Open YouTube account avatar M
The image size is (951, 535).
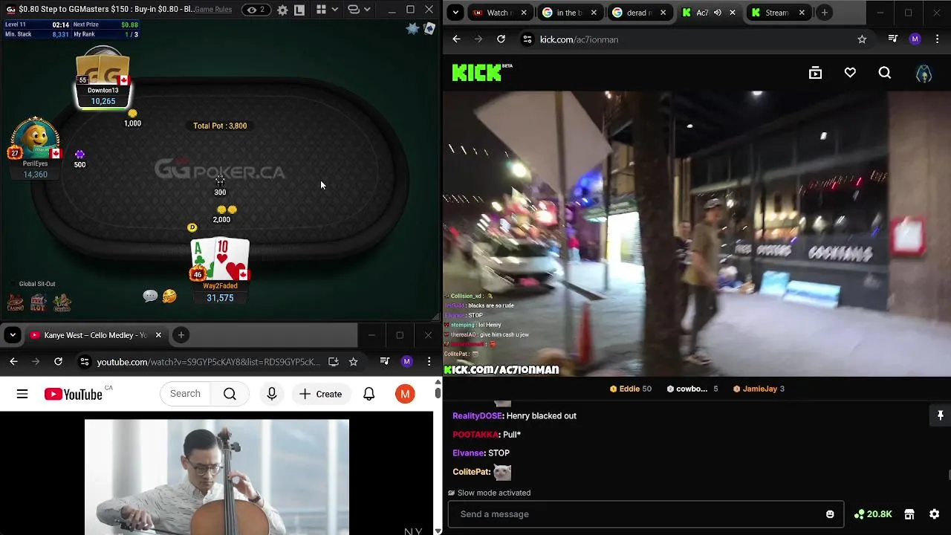click(x=405, y=394)
